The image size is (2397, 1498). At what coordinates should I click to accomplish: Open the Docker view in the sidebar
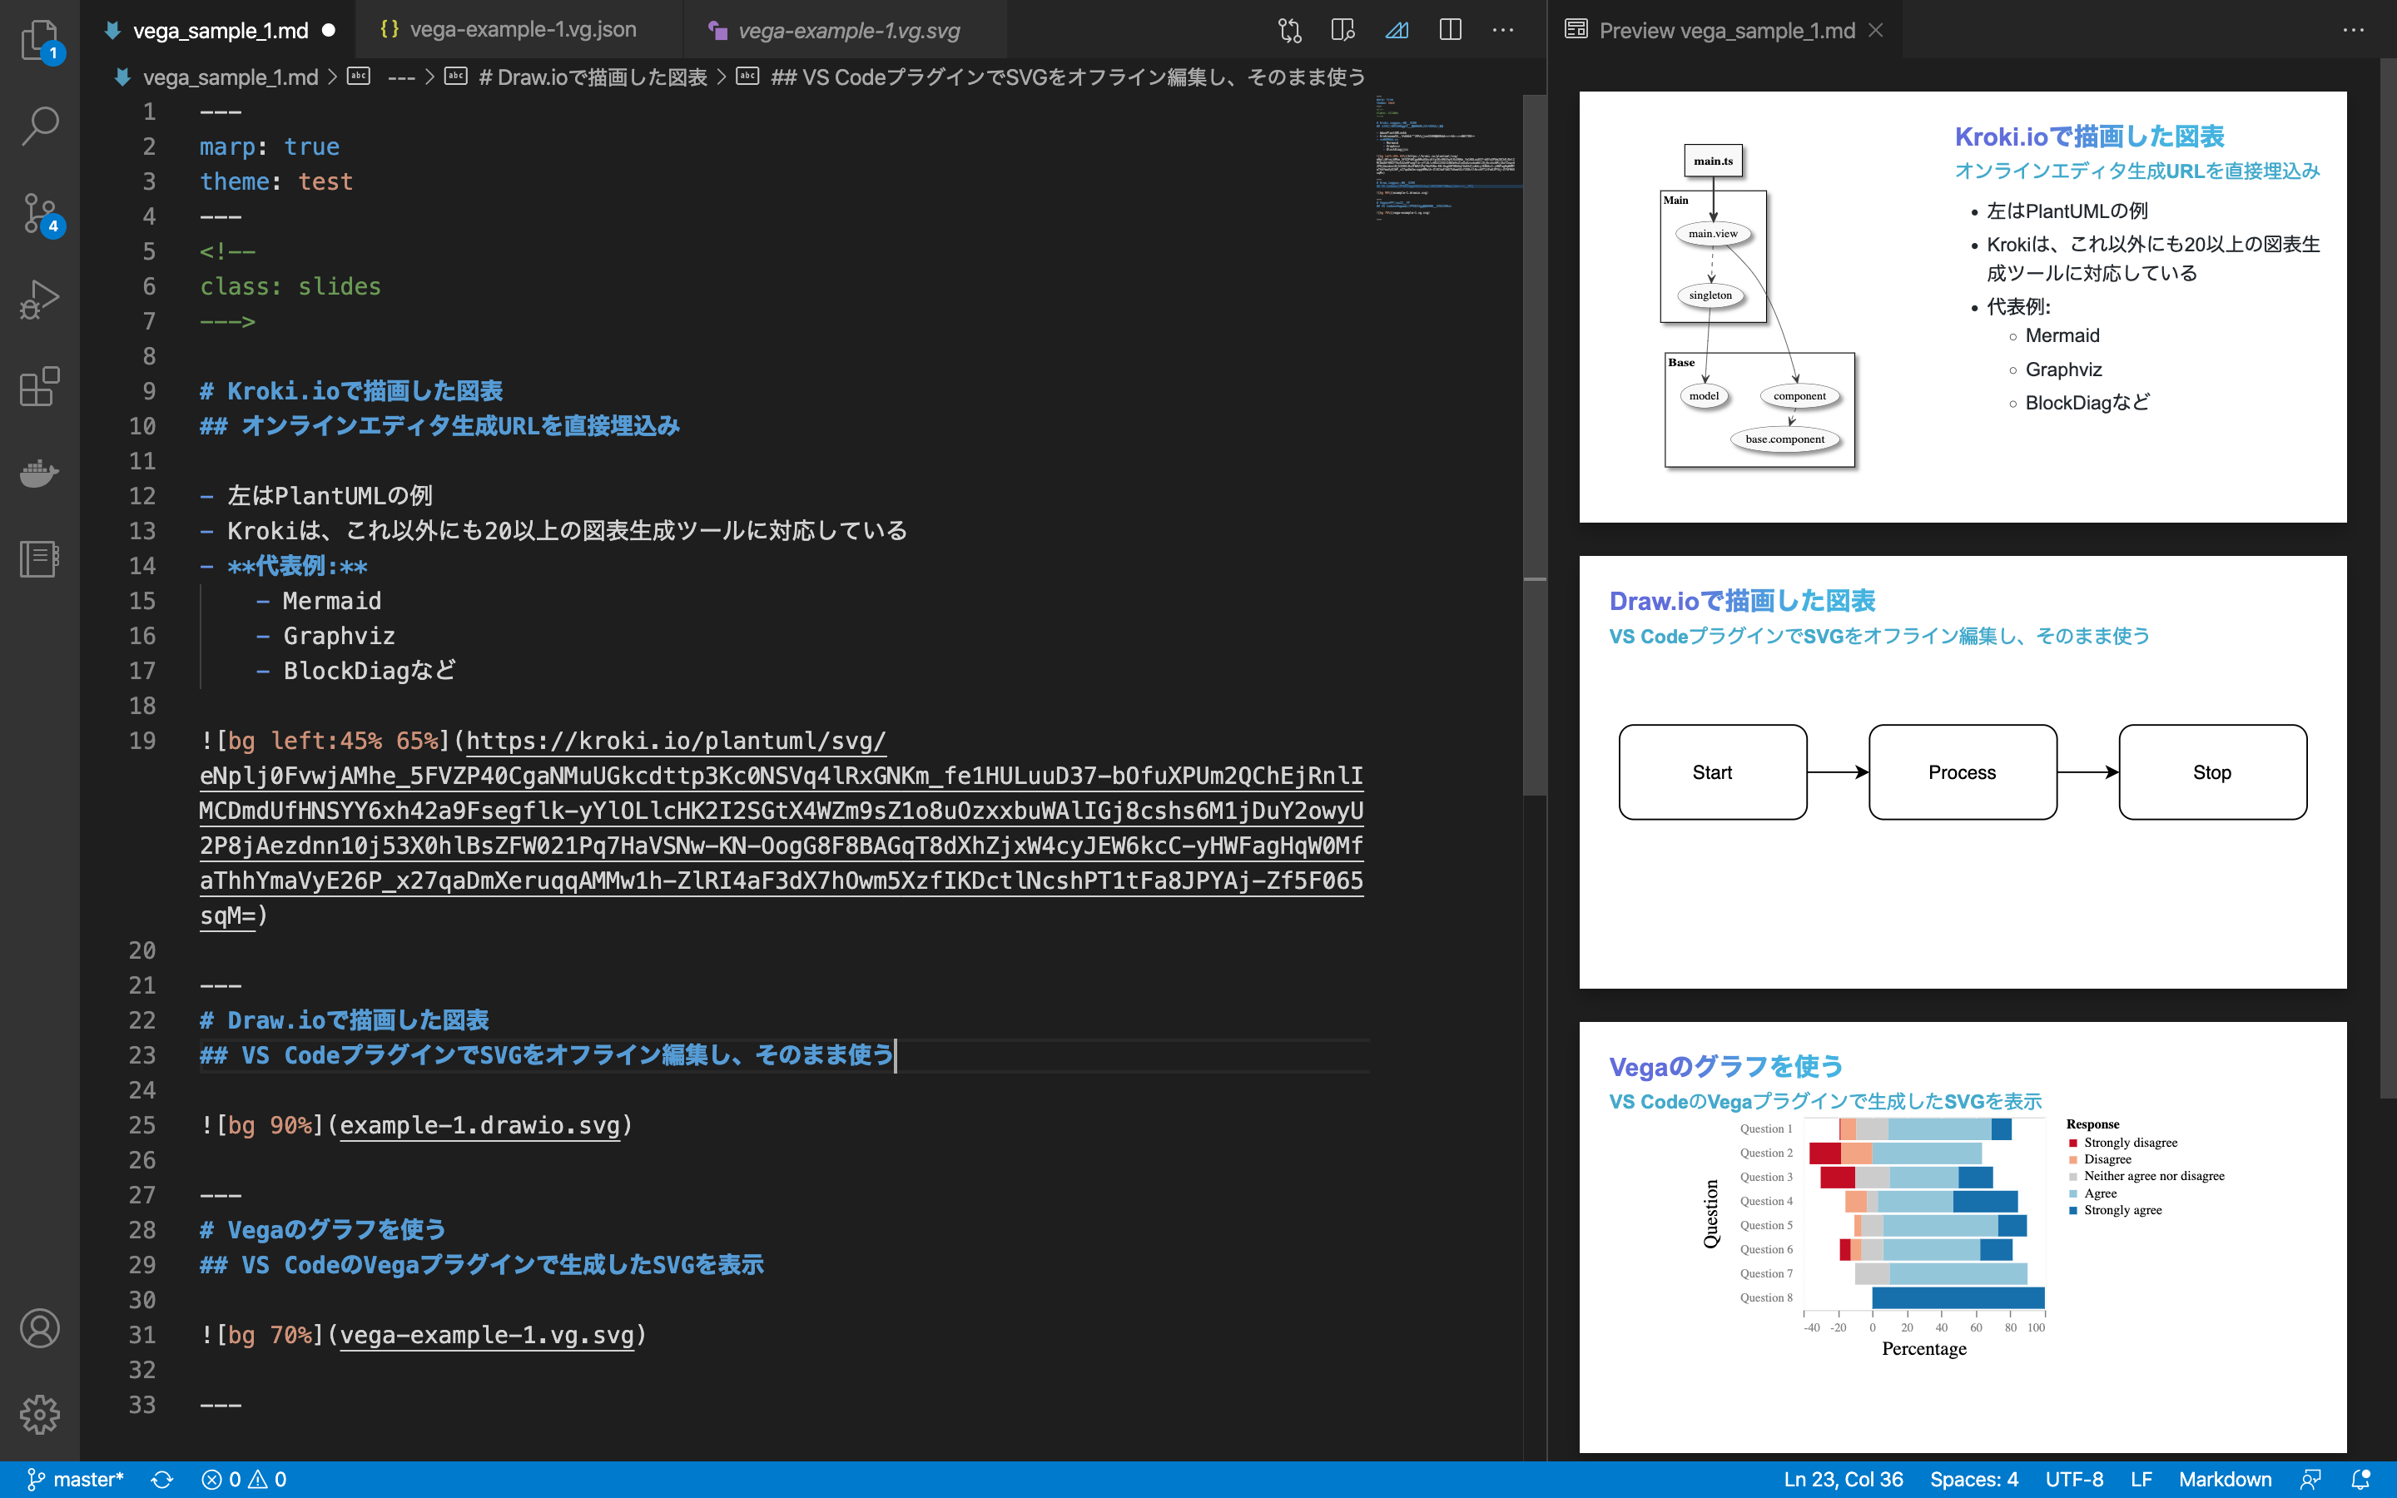40,474
